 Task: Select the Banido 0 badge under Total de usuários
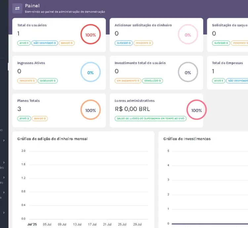tap(67, 43)
